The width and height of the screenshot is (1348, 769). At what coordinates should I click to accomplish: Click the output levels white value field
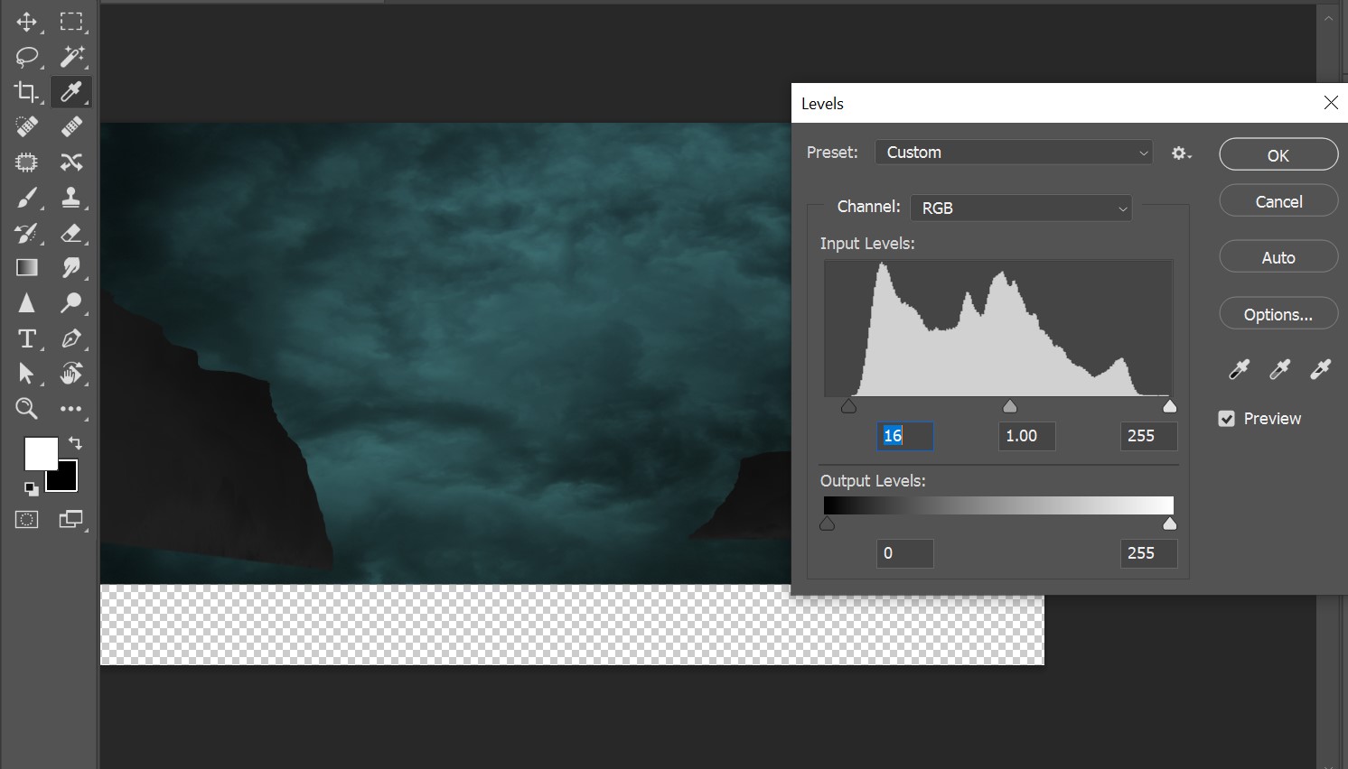[1148, 553]
